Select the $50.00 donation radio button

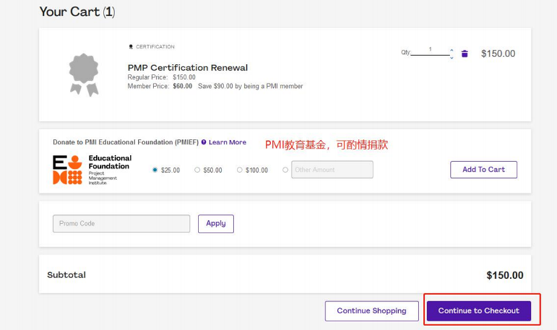(197, 170)
